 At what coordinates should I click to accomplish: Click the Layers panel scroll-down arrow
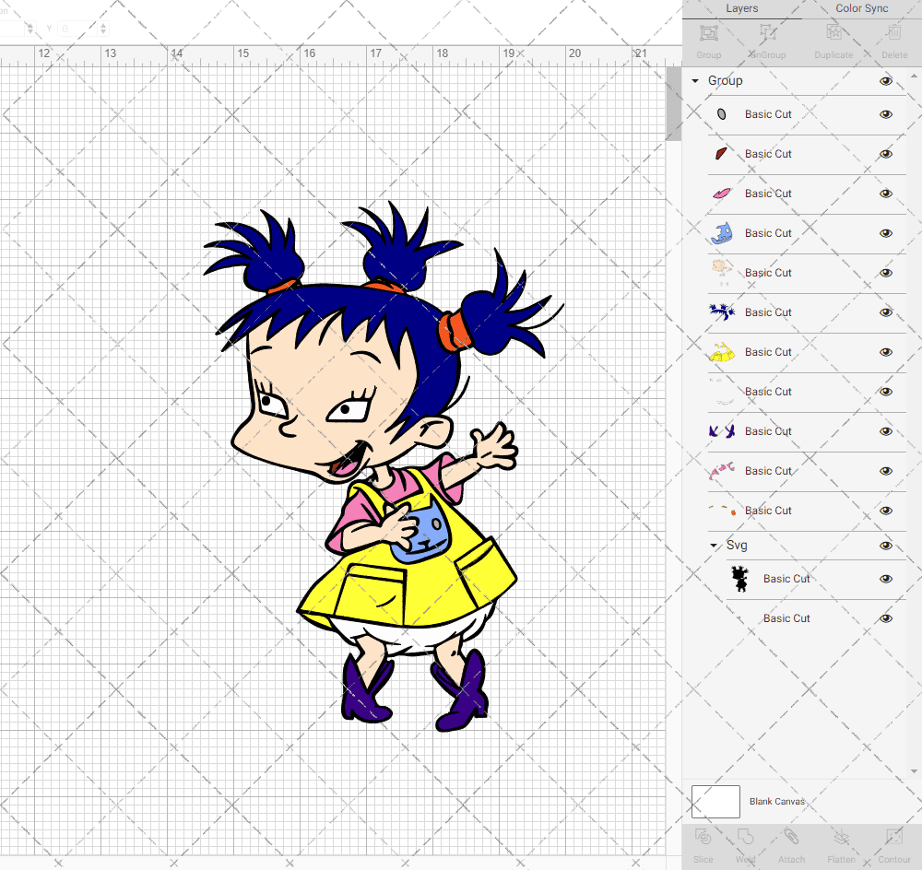pyautogui.click(x=913, y=771)
